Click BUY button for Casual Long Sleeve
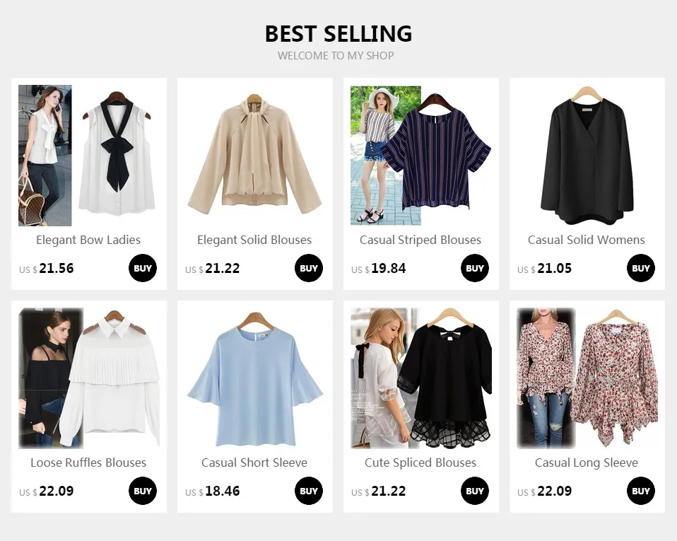 click(641, 491)
